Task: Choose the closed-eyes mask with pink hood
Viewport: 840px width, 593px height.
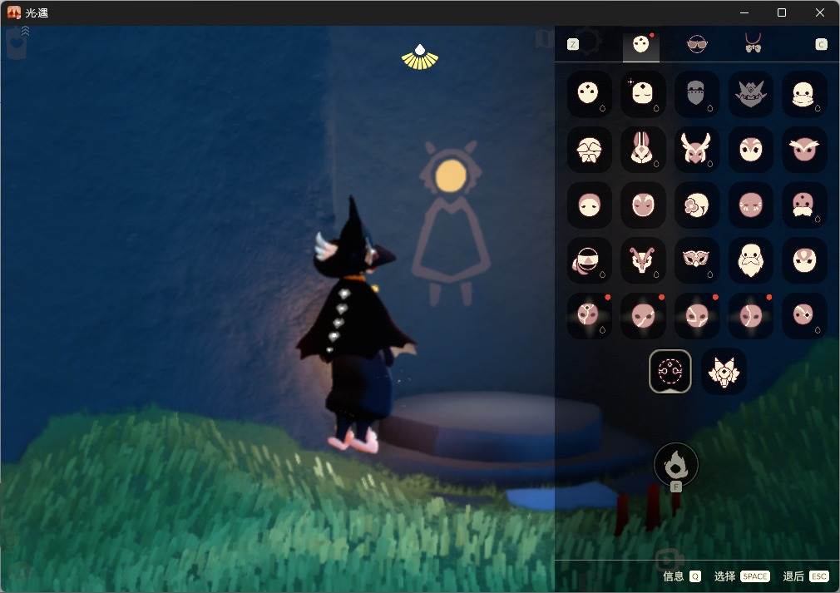Action: [x=589, y=205]
